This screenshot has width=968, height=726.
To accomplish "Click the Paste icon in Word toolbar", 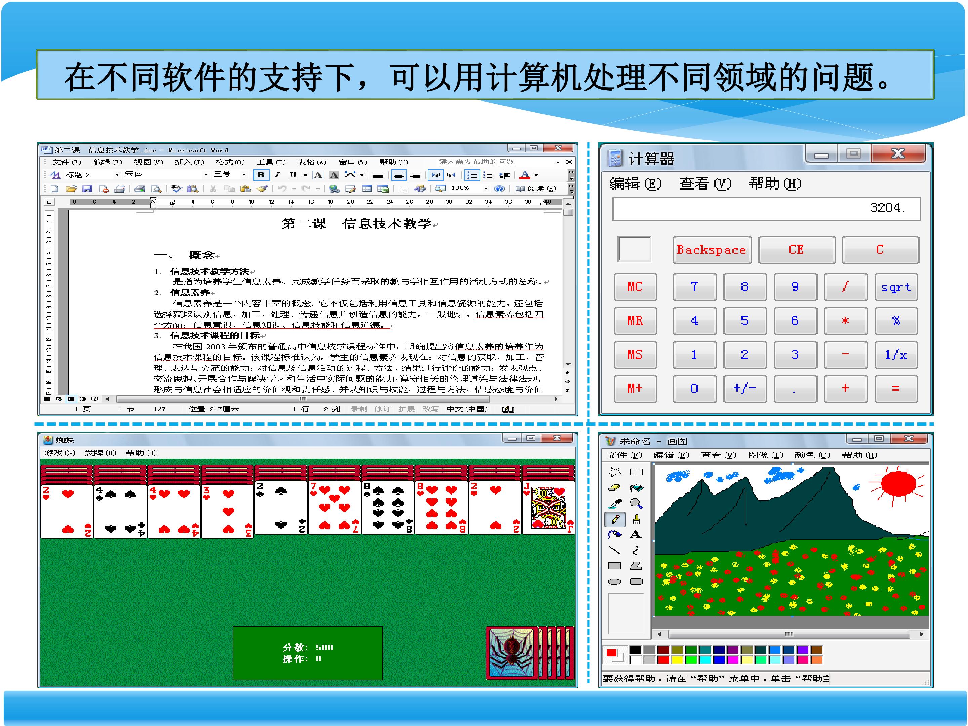I will pos(246,189).
